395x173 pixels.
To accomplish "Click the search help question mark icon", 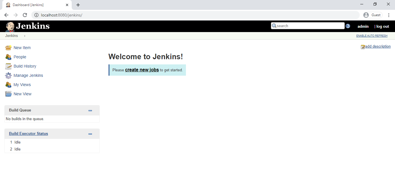I will click(x=348, y=26).
